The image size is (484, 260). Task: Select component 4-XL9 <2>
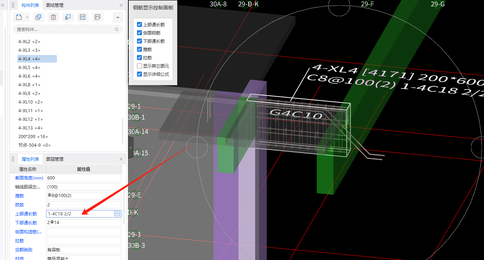point(29,93)
